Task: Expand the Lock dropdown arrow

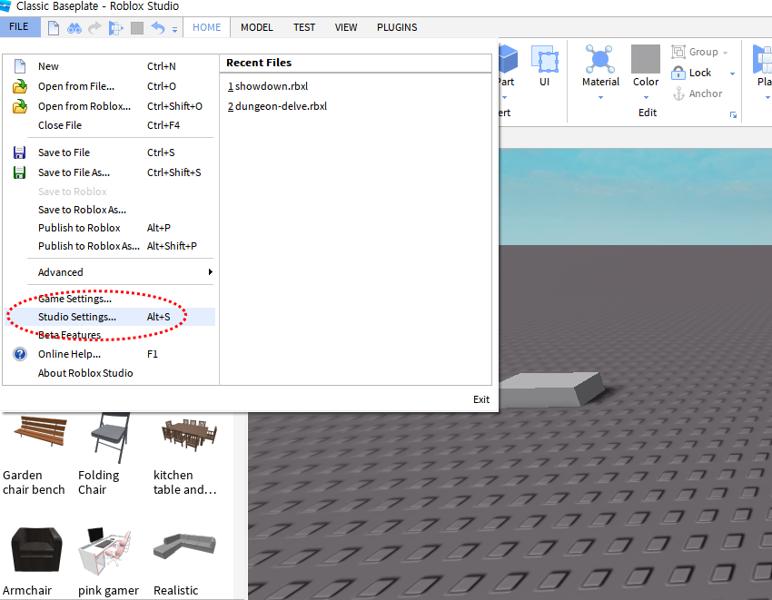Action: click(x=732, y=74)
